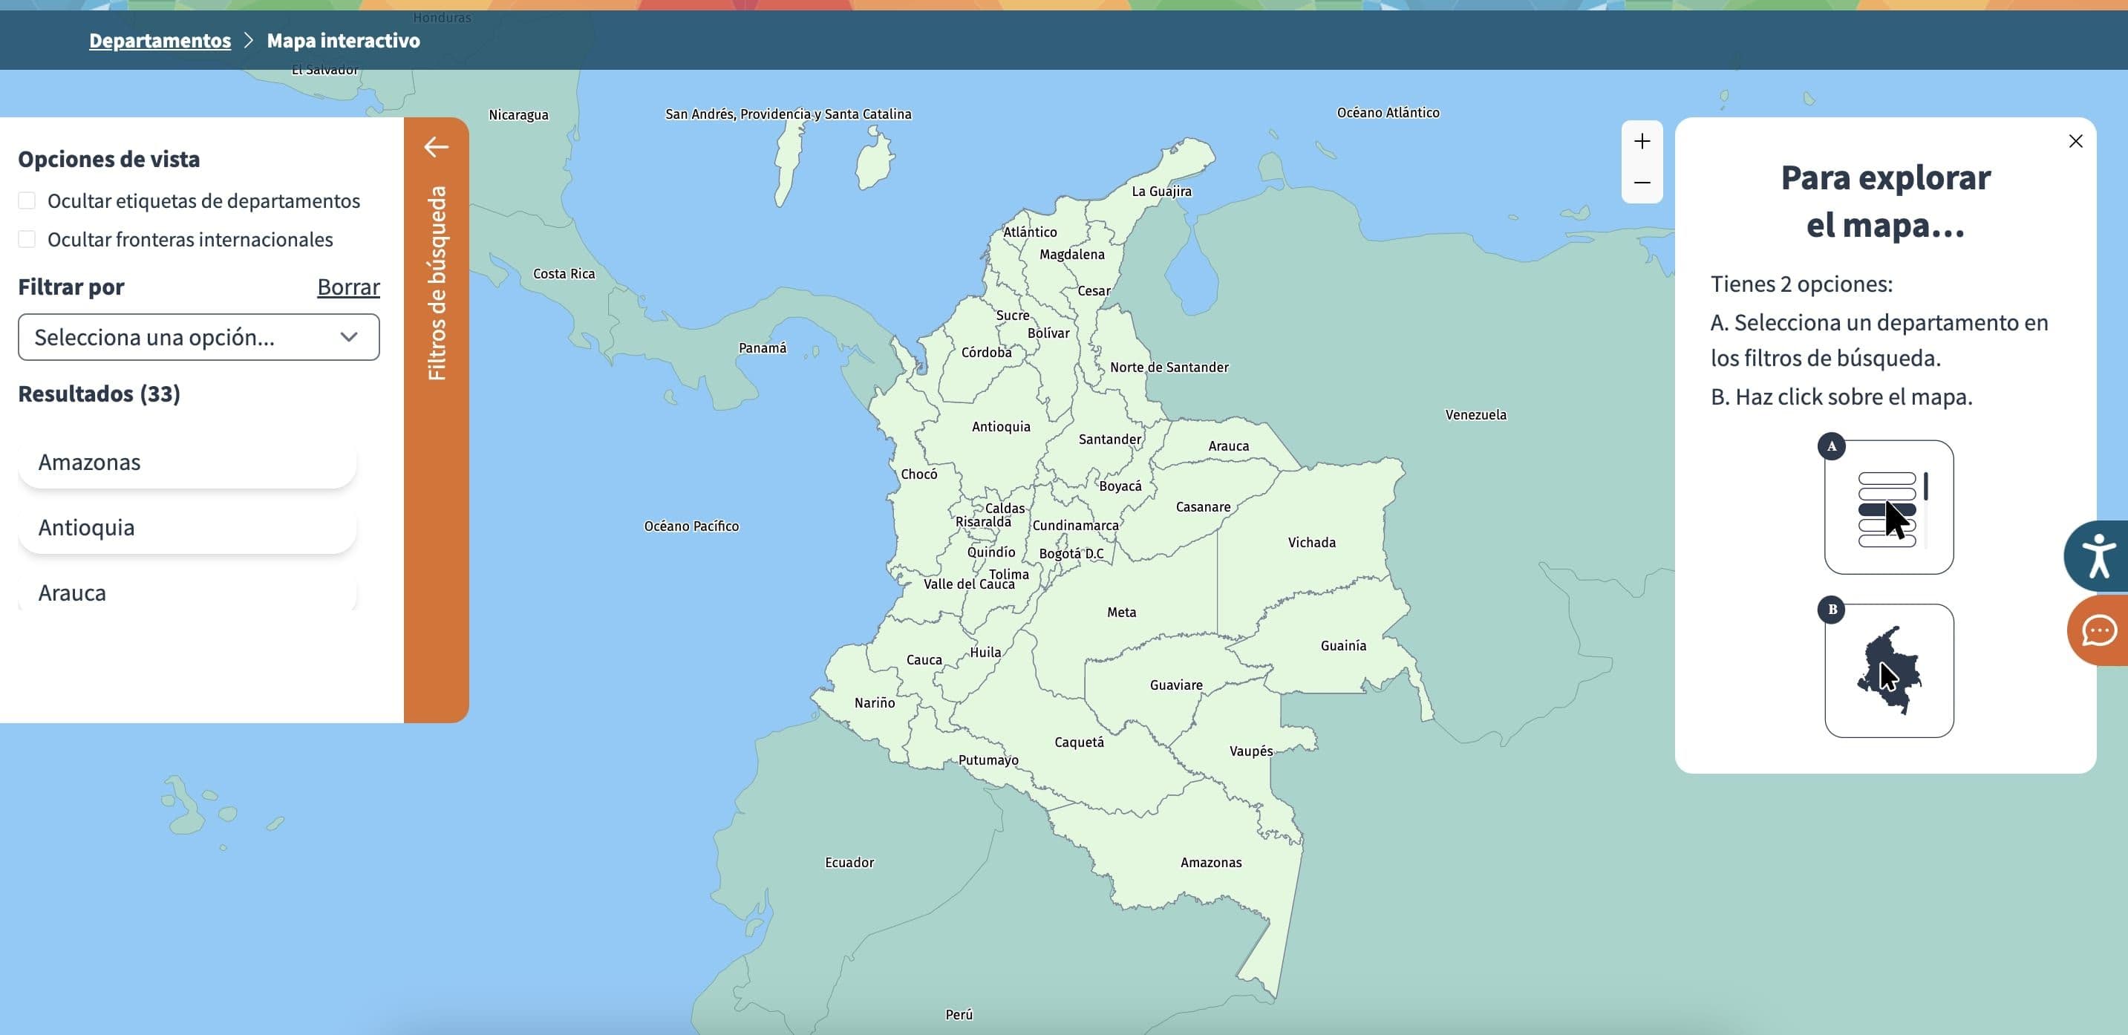Click Antioquia department label on the map
This screenshot has height=1035, width=2128.
point(1000,426)
